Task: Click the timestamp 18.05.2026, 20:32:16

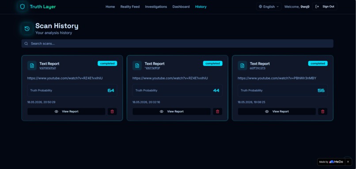Action: pos(146,102)
